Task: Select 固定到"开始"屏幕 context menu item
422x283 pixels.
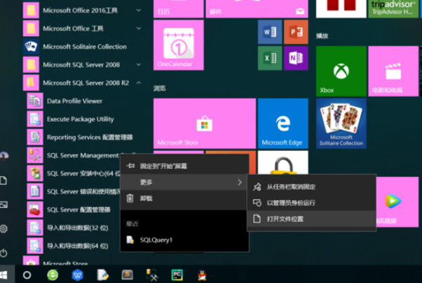Action: coord(184,166)
